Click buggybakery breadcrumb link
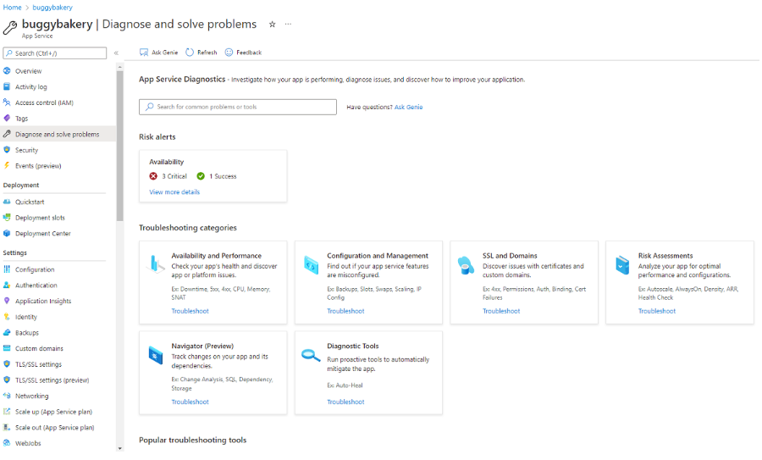The width and height of the screenshot is (762, 460). tap(52, 8)
